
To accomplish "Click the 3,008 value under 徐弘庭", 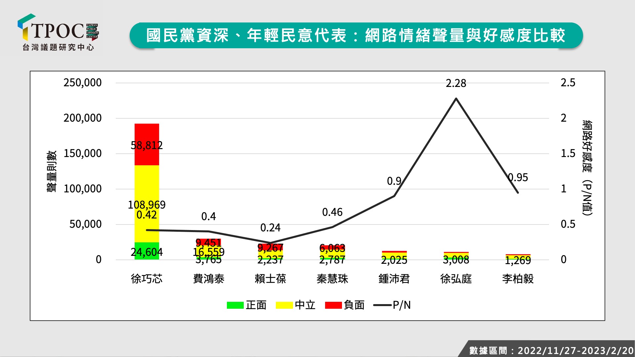I will pos(456,260).
